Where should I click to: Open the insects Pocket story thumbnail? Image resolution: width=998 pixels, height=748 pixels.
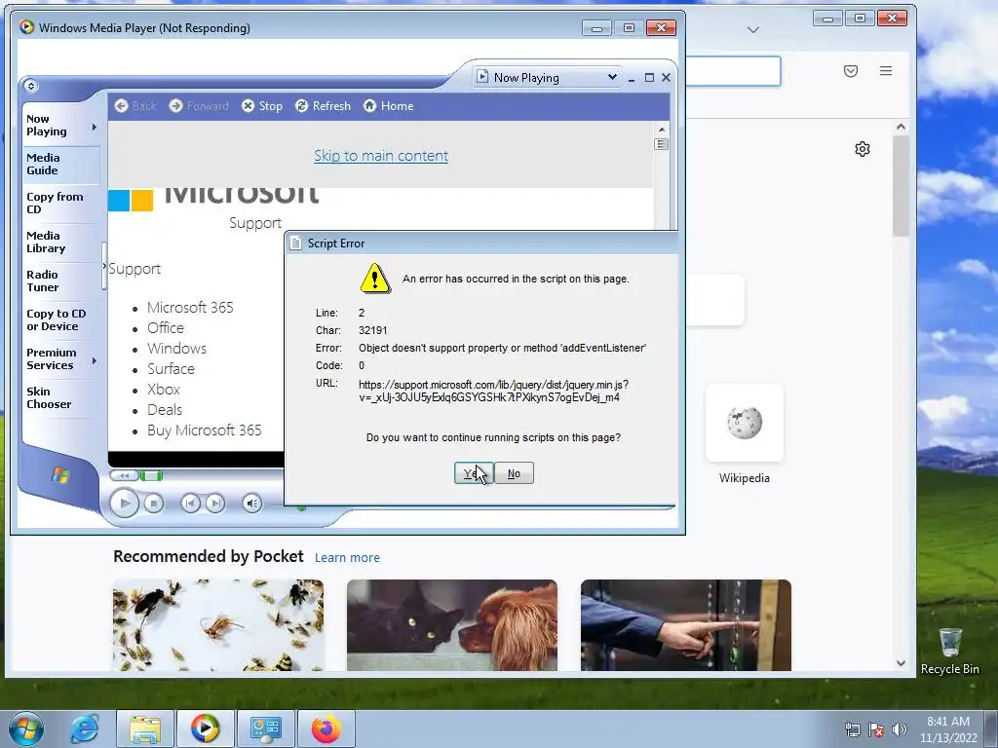point(218,625)
